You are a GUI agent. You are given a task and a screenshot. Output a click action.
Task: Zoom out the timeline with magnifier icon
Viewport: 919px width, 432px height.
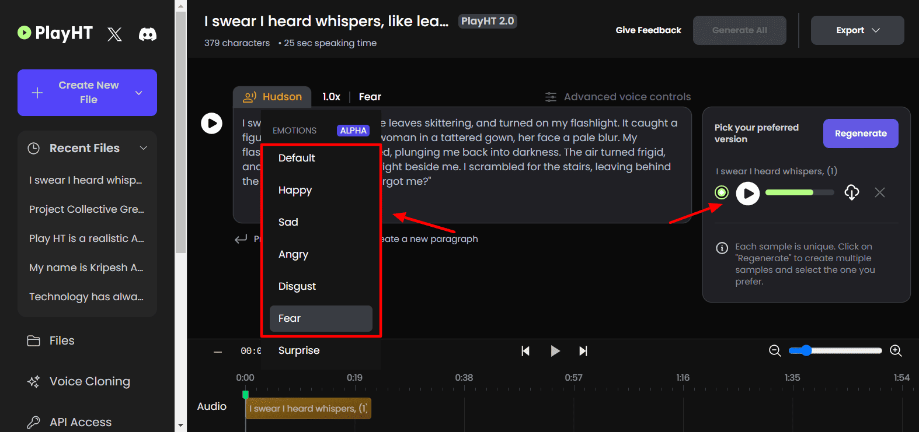click(x=775, y=350)
